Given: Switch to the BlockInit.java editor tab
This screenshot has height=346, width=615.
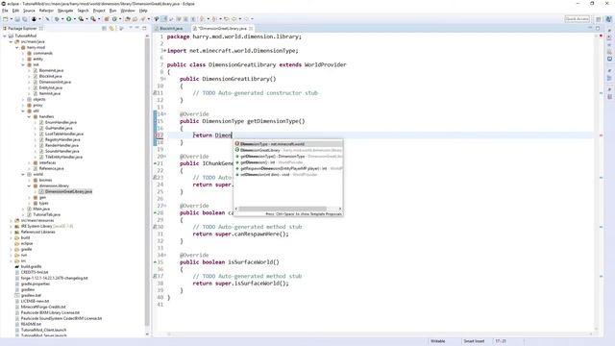Looking at the screenshot, I should coord(171,28).
